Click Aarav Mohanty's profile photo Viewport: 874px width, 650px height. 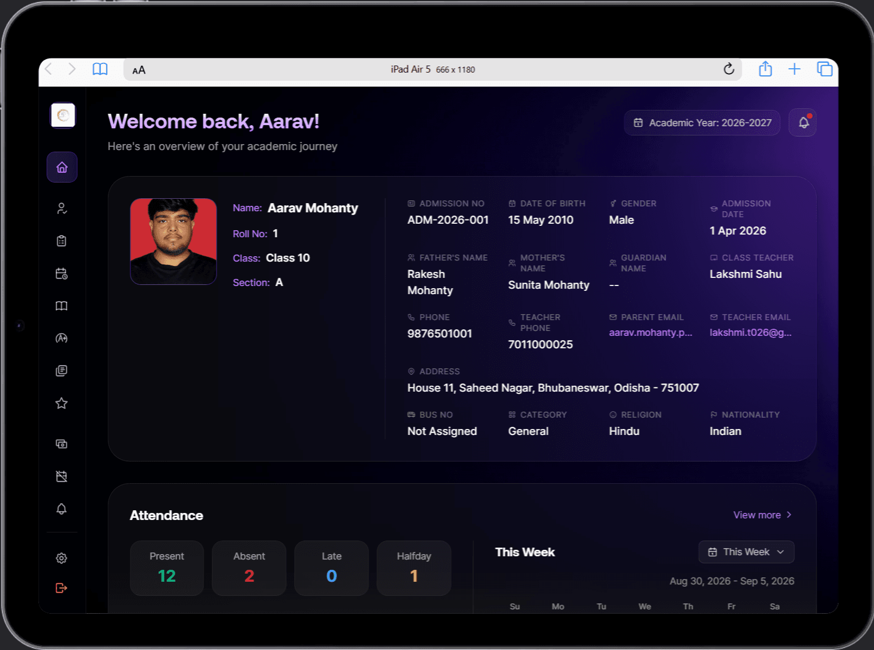173,242
